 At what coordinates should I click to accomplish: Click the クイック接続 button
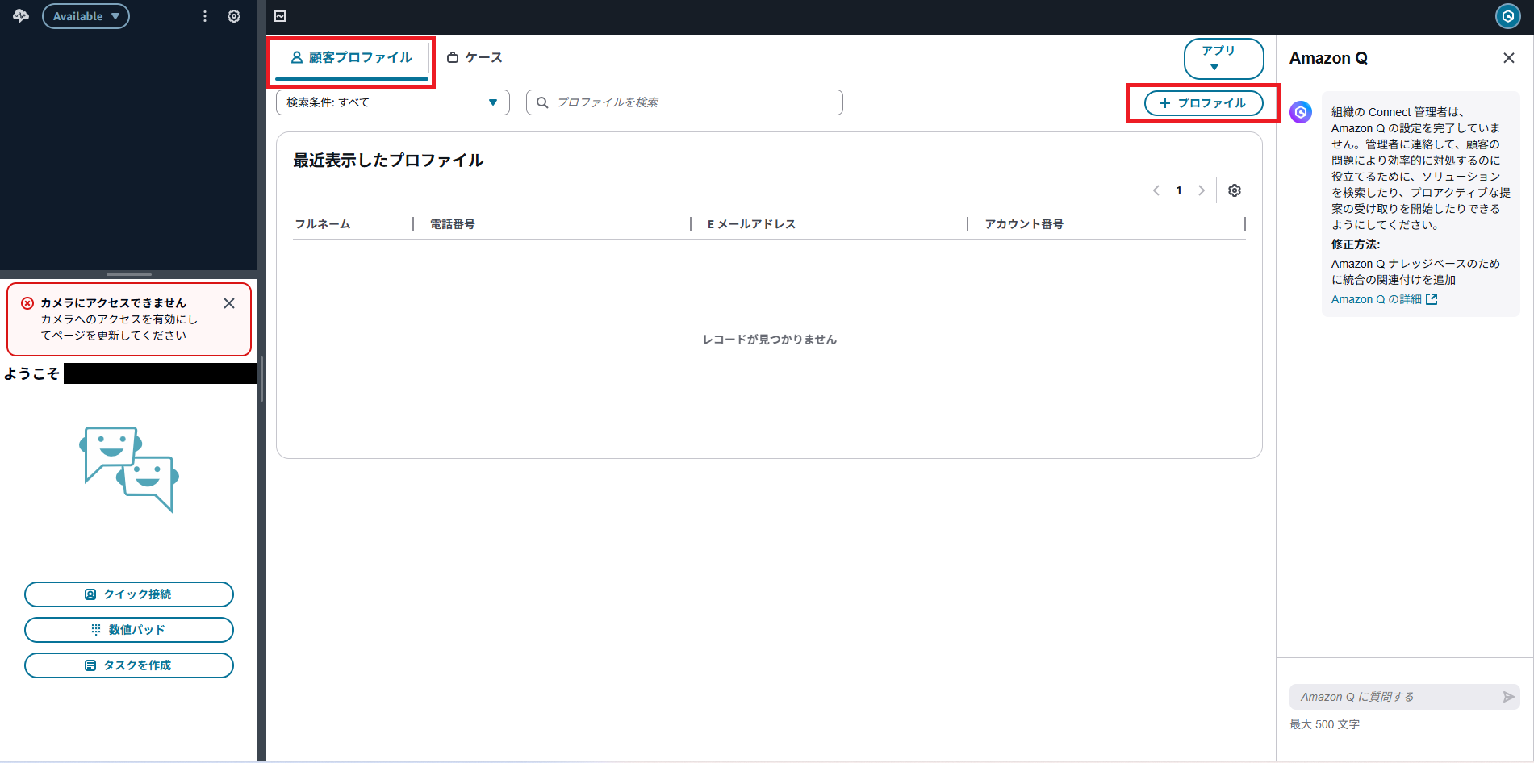point(129,594)
